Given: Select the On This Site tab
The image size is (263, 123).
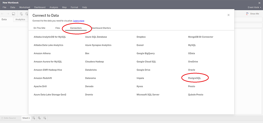Looking at the screenshot, I should pos(39,28).
